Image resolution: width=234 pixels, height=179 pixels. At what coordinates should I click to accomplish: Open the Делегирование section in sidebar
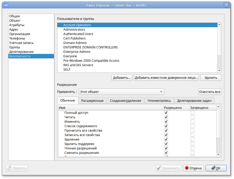(x=21, y=52)
